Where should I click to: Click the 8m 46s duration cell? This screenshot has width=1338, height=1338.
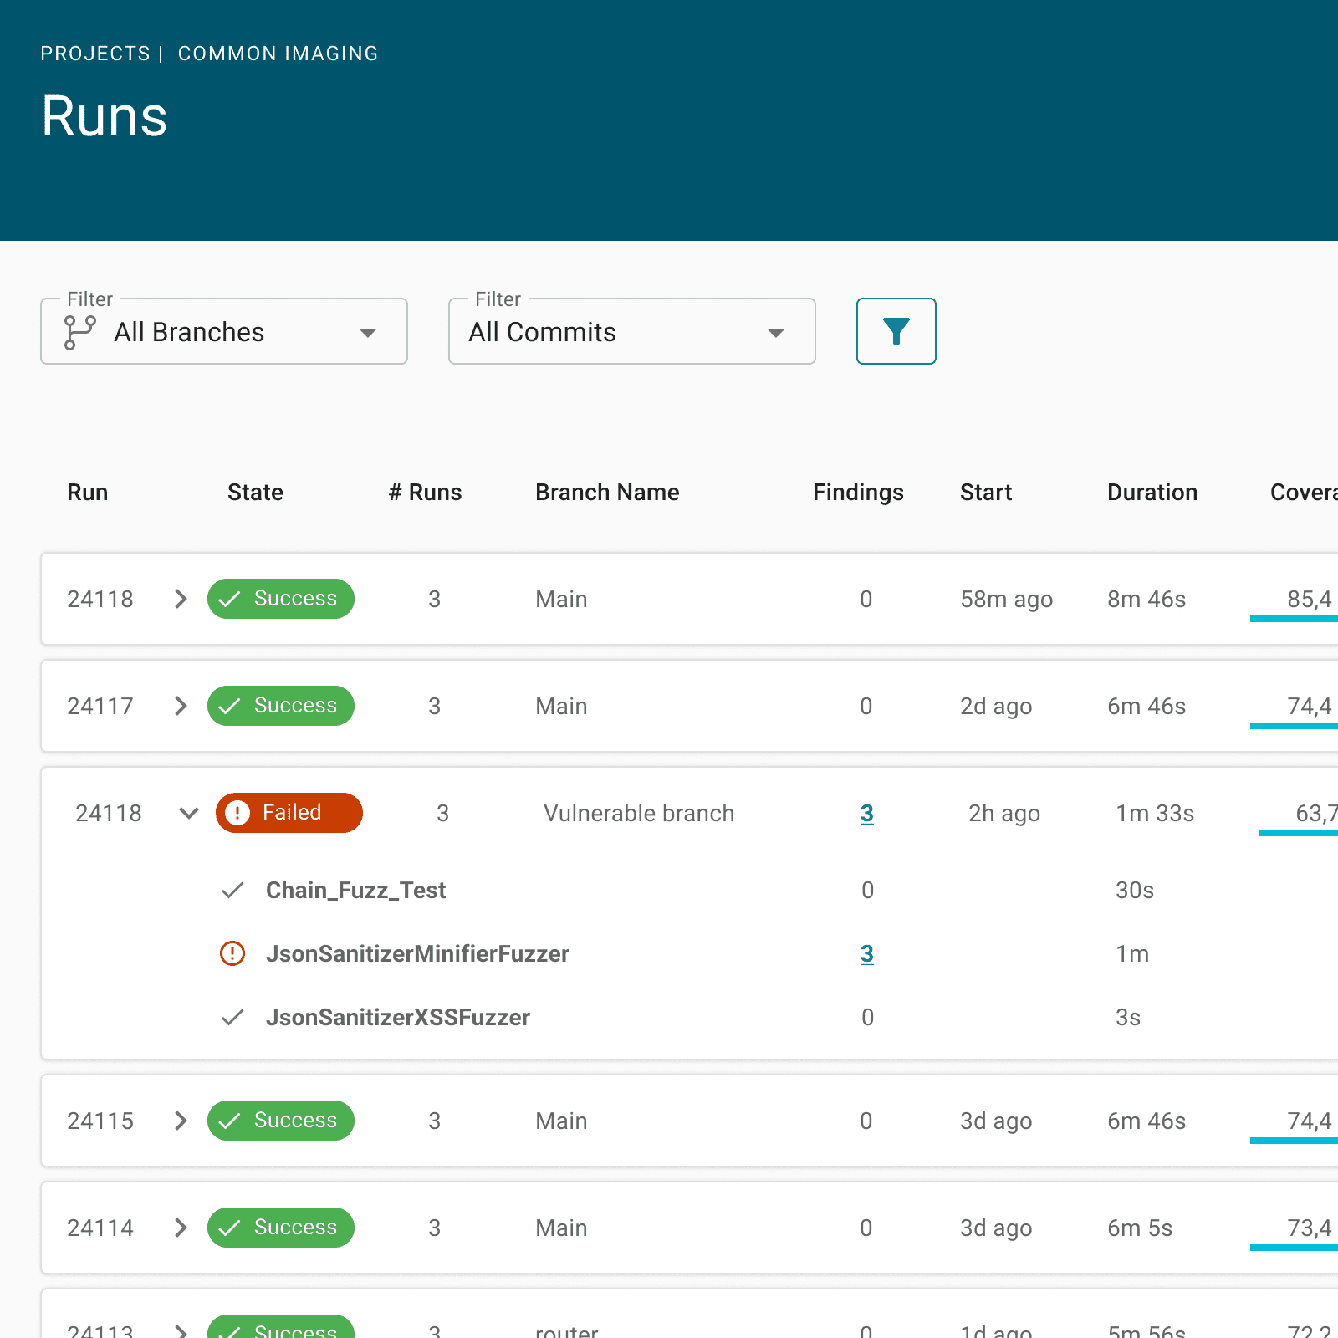(x=1146, y=599)
